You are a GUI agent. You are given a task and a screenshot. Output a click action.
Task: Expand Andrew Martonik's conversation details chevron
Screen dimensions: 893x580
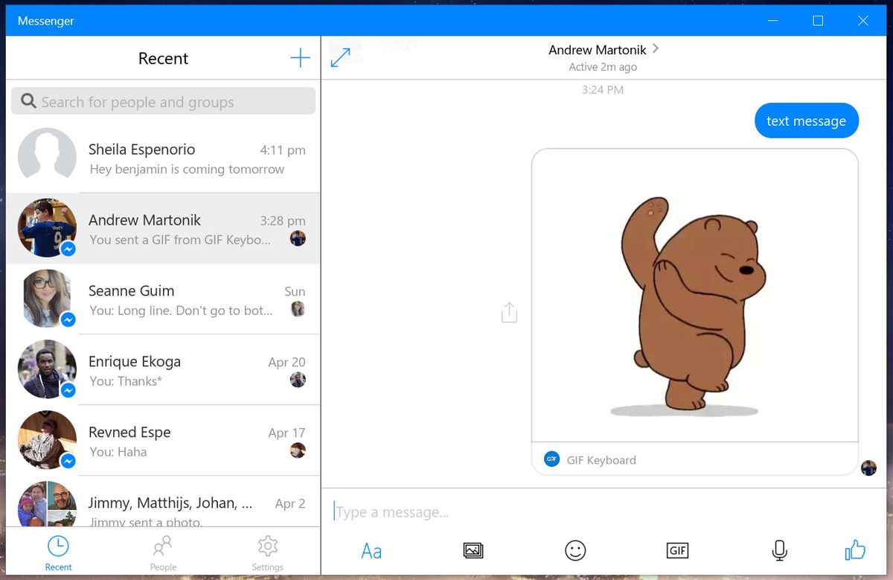[655, 48]
